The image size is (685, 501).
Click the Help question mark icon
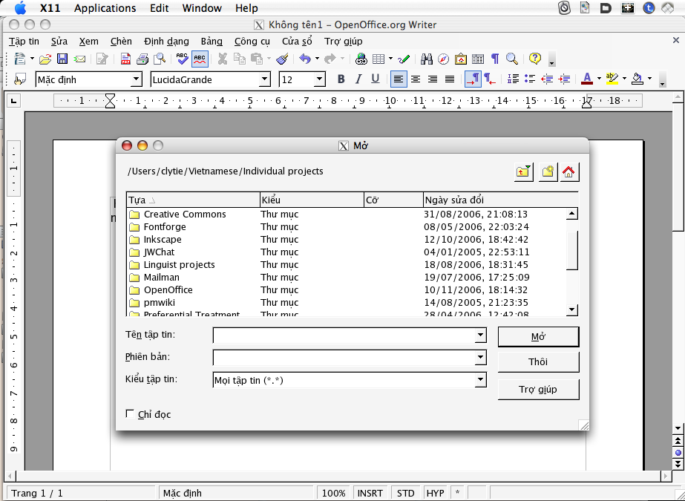click(535, 59)
